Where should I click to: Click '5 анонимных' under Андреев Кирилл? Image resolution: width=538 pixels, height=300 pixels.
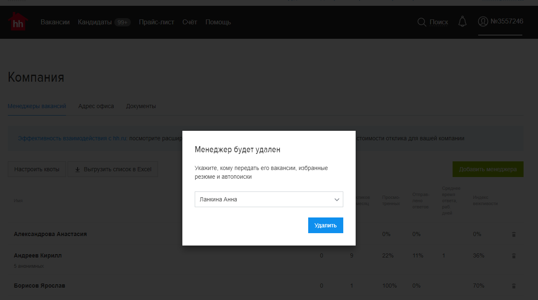(x=29, y=266)
